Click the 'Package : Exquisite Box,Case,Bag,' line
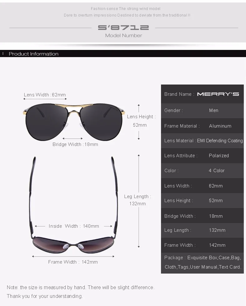Screen dimensions: 246x306 (203, 258)
